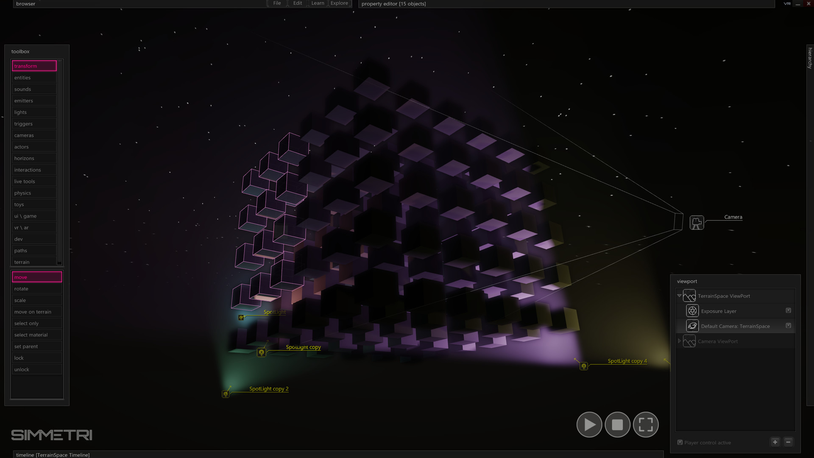Viewport: 814px width, 458px height.
Task: Toggle VR mode icon
Action: (x=787, y=3)
